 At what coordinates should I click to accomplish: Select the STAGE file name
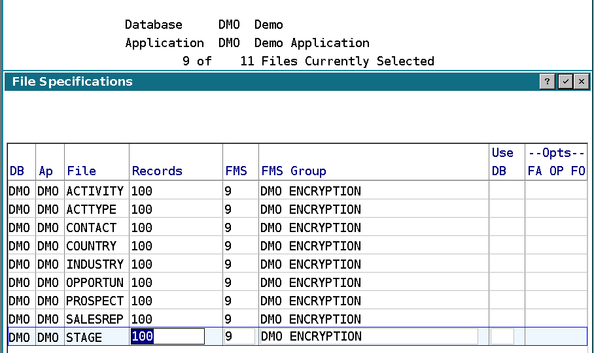click(x=84, y=337)
